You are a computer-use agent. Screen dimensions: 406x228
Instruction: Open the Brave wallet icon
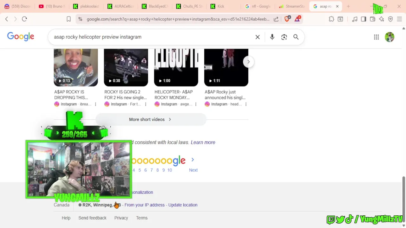point(372,19)
